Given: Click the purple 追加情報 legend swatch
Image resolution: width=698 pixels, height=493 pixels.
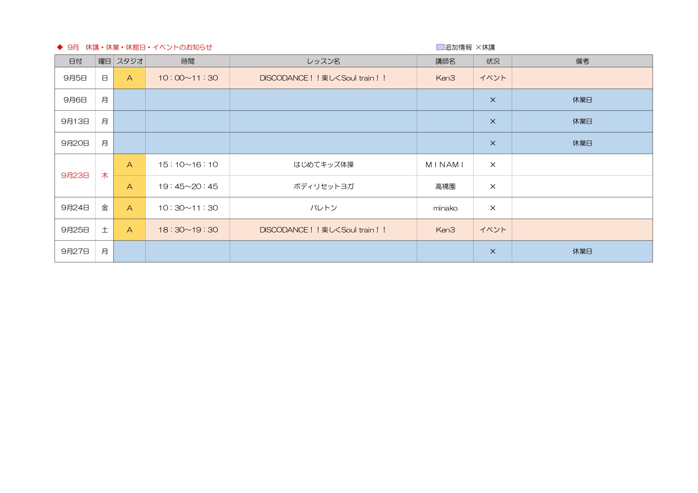Looking at the screenshot, I should [x=440, y=47].
